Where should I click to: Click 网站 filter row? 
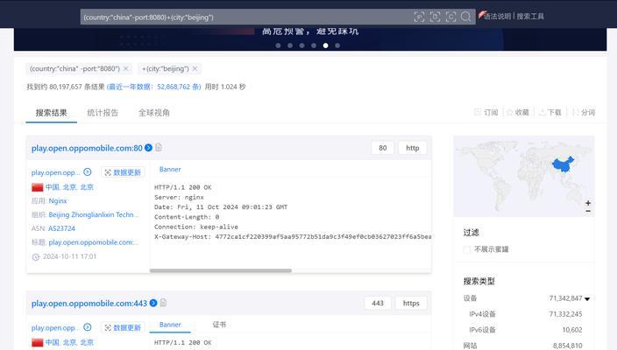(x=525, y=346)
